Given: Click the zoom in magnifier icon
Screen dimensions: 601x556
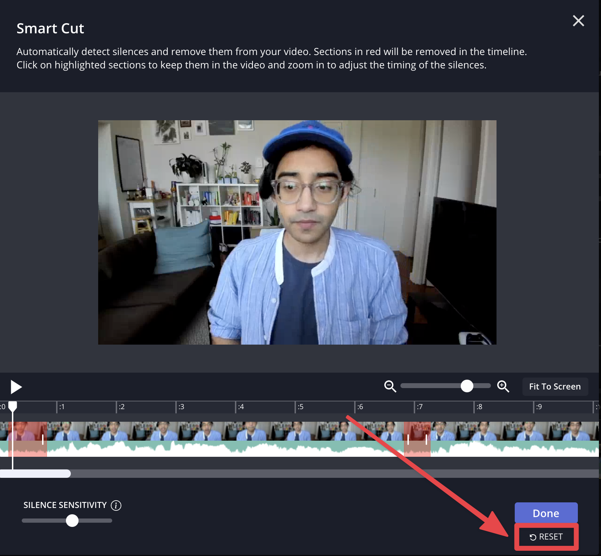Looking at the screenshot, I should coord(503,386).
